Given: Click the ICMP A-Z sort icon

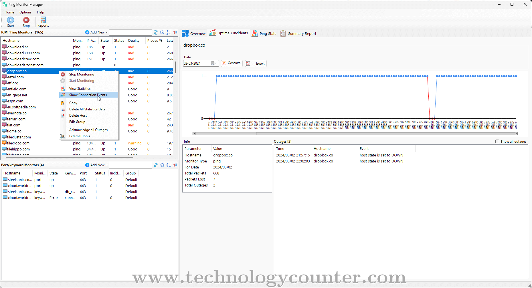Looking at the screenshot, I should pyautogui.click(x=169, y=32).
